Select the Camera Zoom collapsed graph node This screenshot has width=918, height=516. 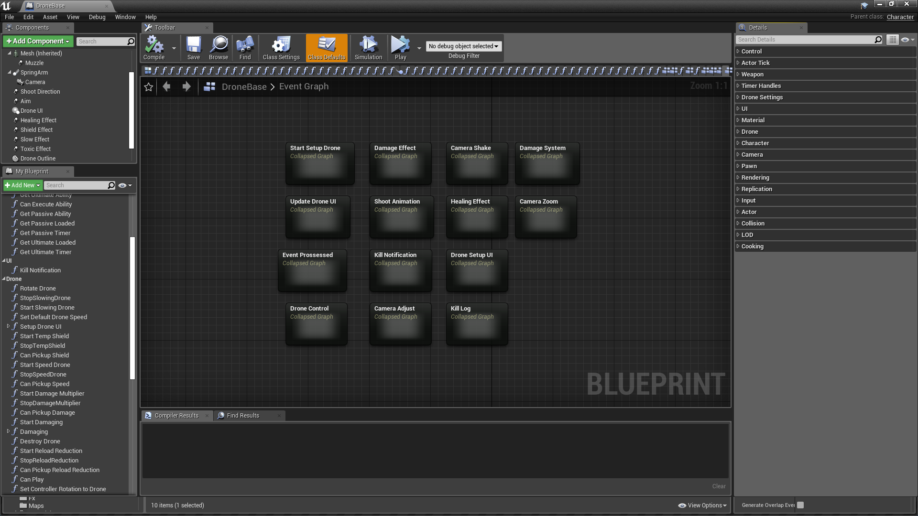pos(546,217)
